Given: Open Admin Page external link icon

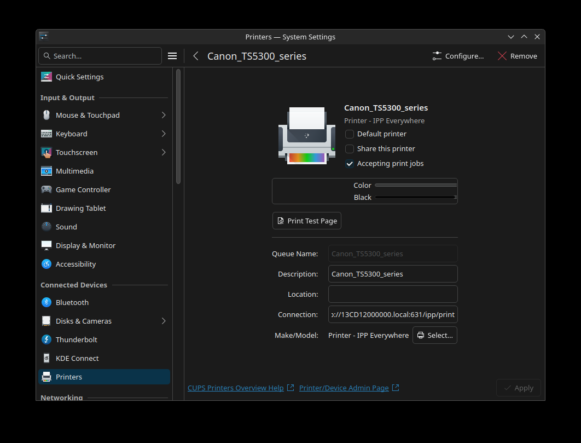Looking at the screenshot, I should (x=396, y=388).
